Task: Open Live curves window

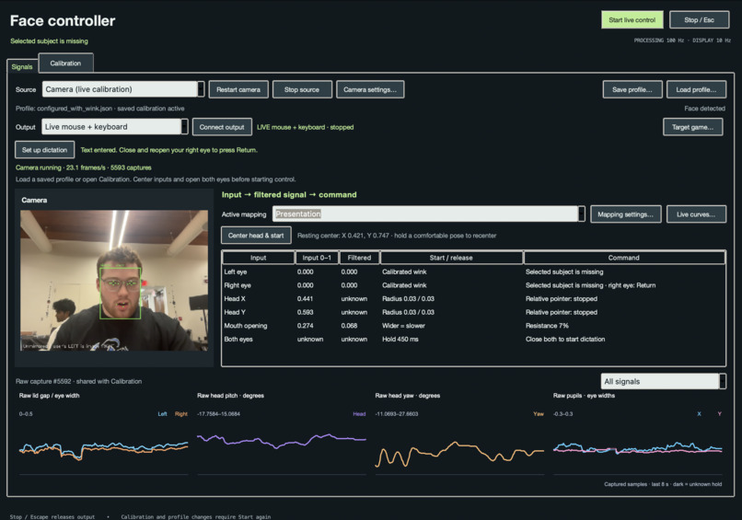Action: [696, 214]
